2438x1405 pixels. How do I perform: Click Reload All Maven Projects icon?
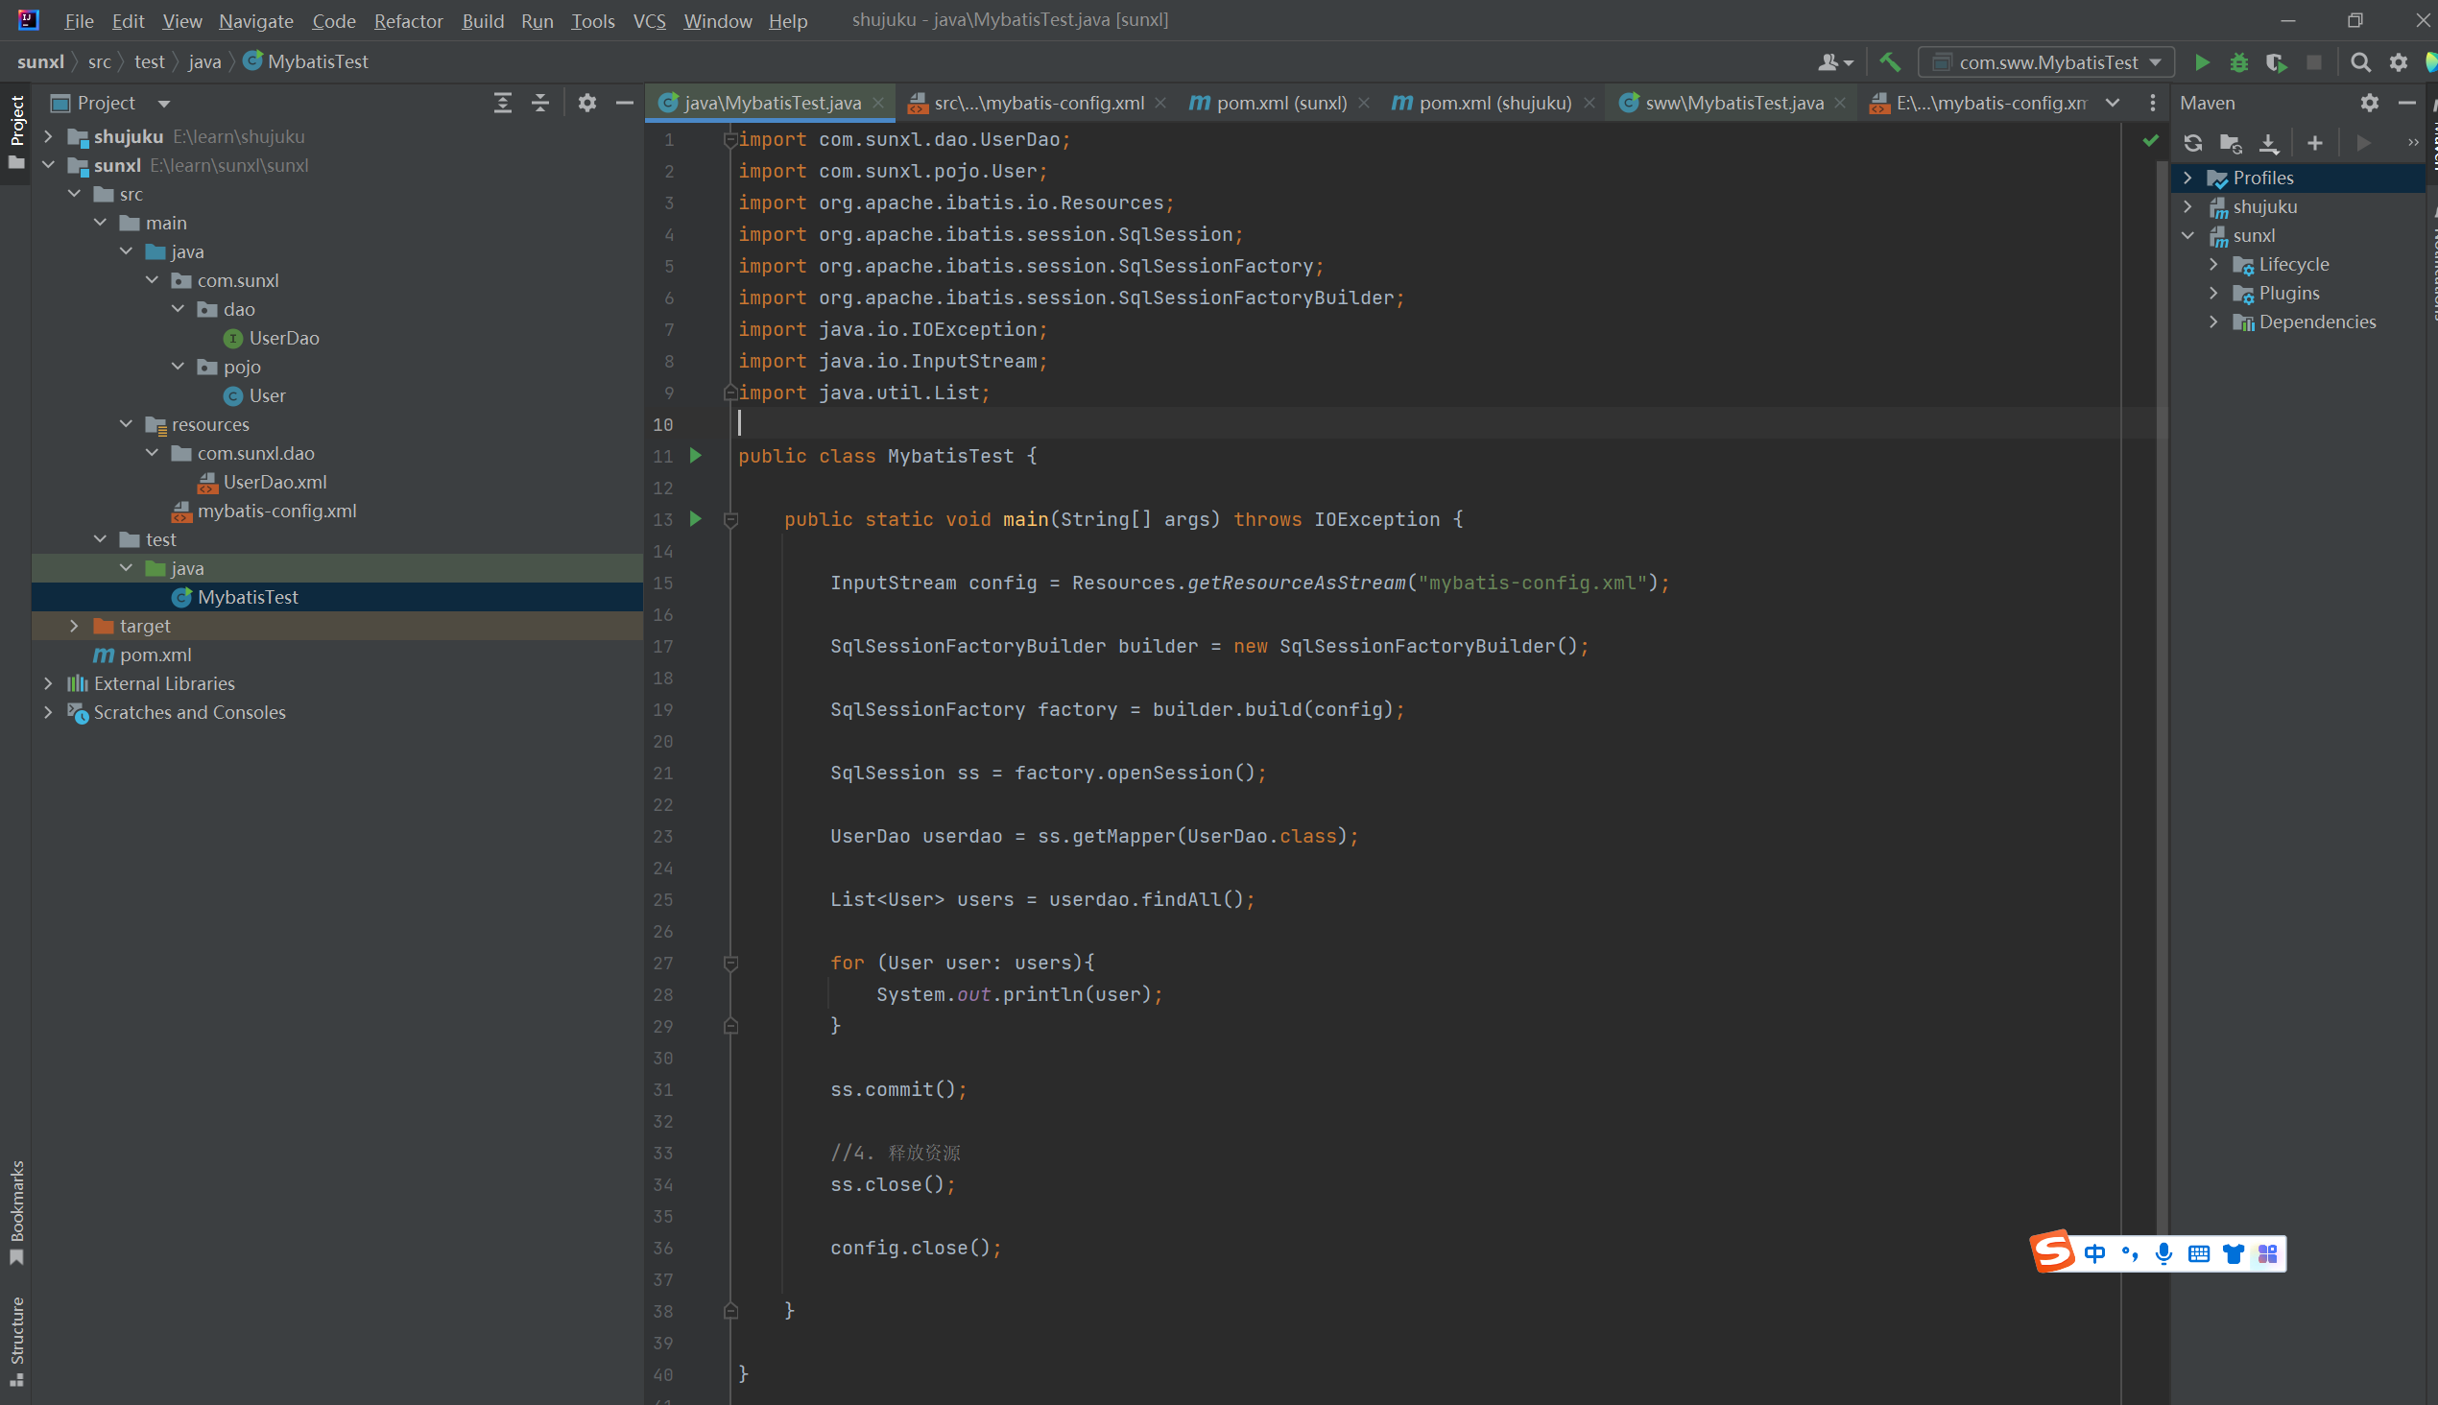point(2193,143)
